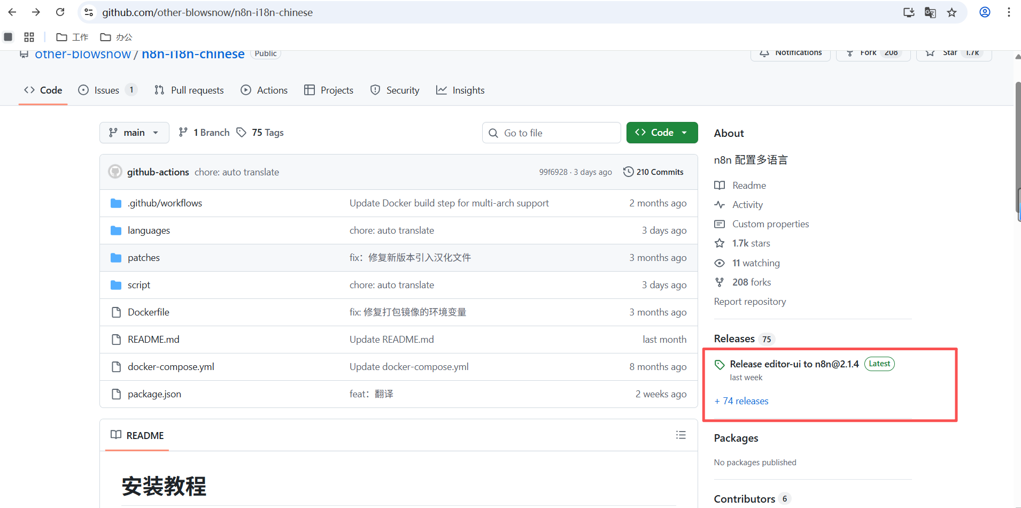Click the package.json file icon
This screenshot has width=1021, height=508.
coord(116,394)
